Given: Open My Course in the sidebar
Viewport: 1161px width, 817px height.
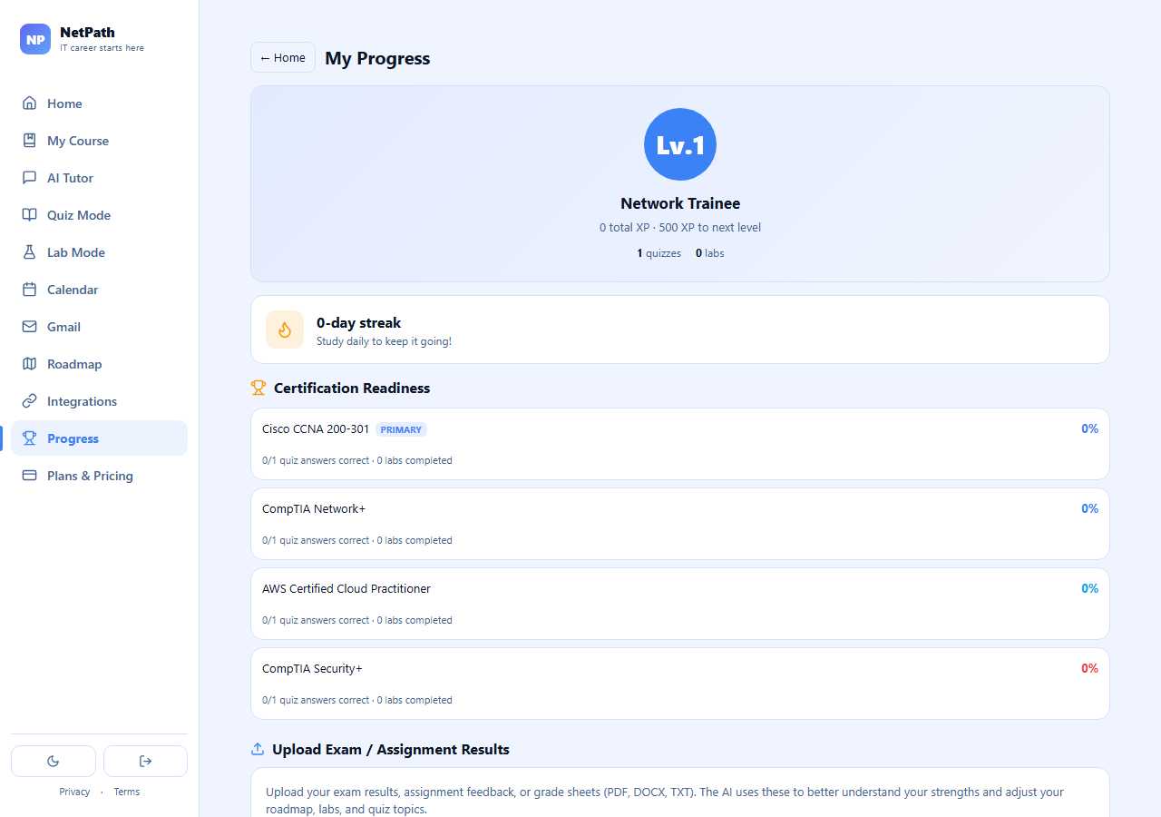Looking at the screenshot, I should 99,141.
